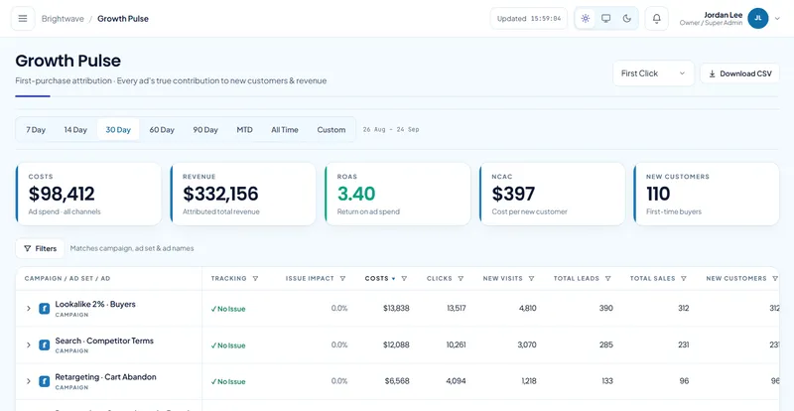Screen dimensions: 794x411
Task: Click the 133 total leads cell
Action: 606,381
